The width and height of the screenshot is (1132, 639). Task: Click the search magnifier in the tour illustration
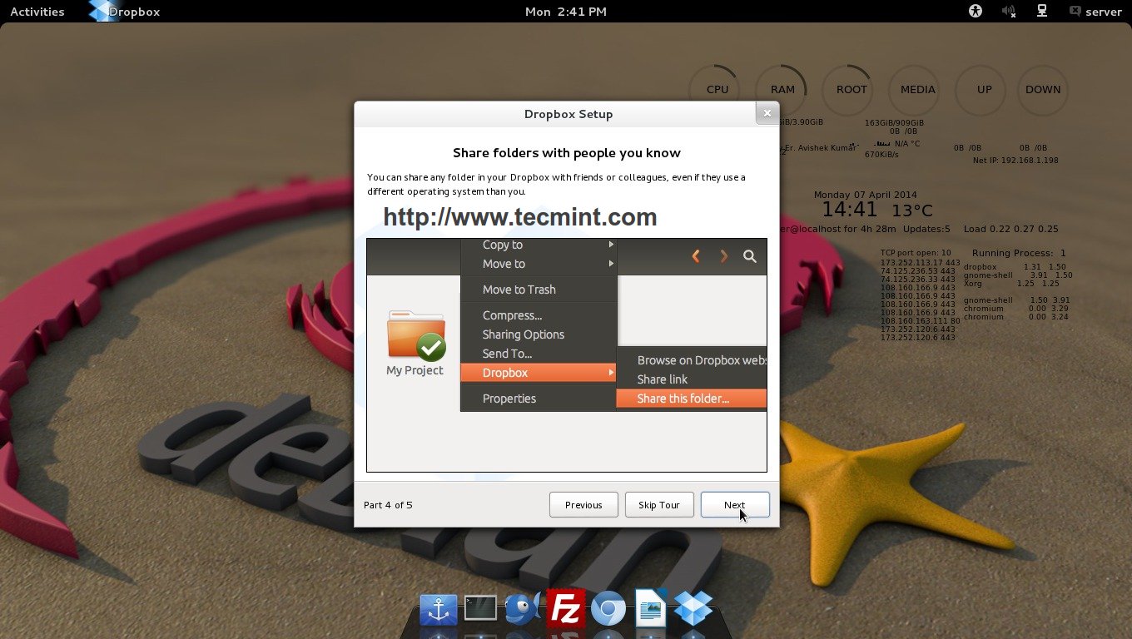[750, 256]
